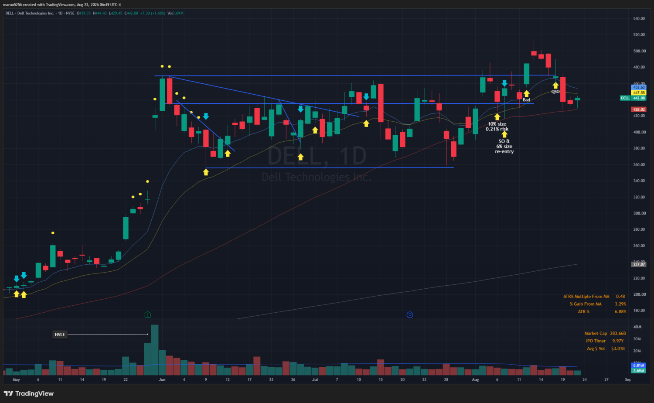This screenshot has width=654, height=403.
Task: Select the close value C442.08
Action: pos(131,13)
